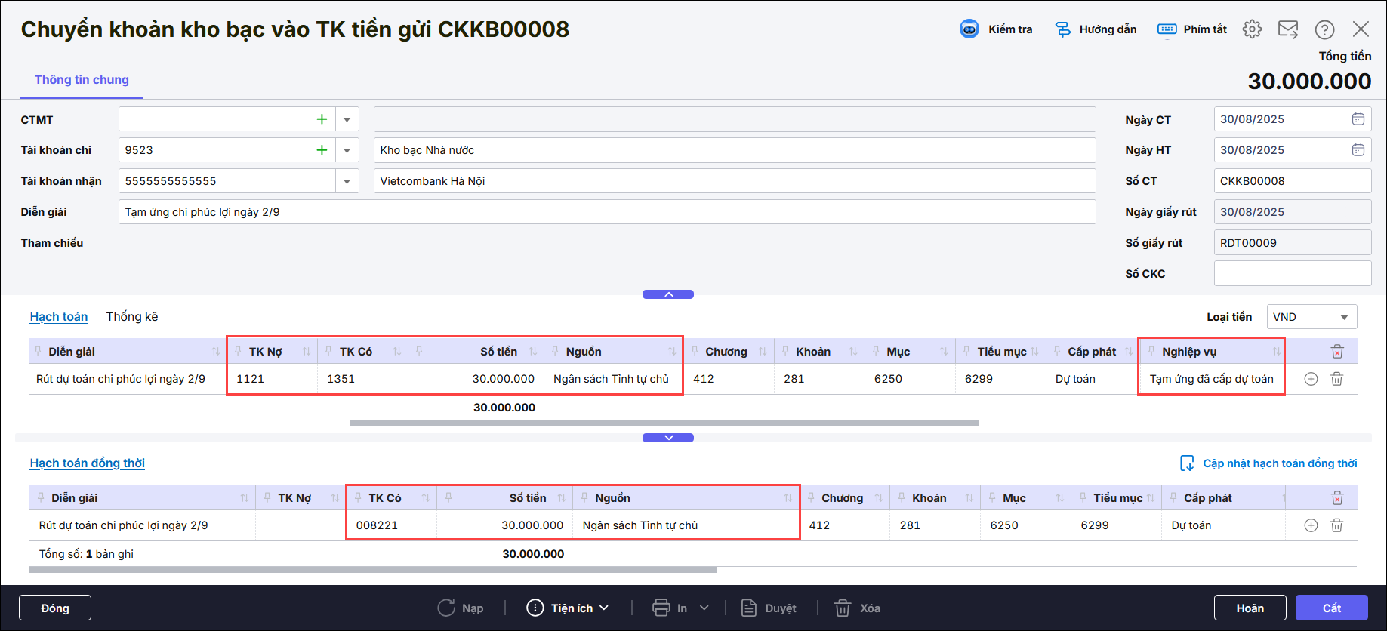Toggle sort on Số tiền column in Hạch toán
Viewport: 1387px width, 631px height.
(x=533, y=352)
